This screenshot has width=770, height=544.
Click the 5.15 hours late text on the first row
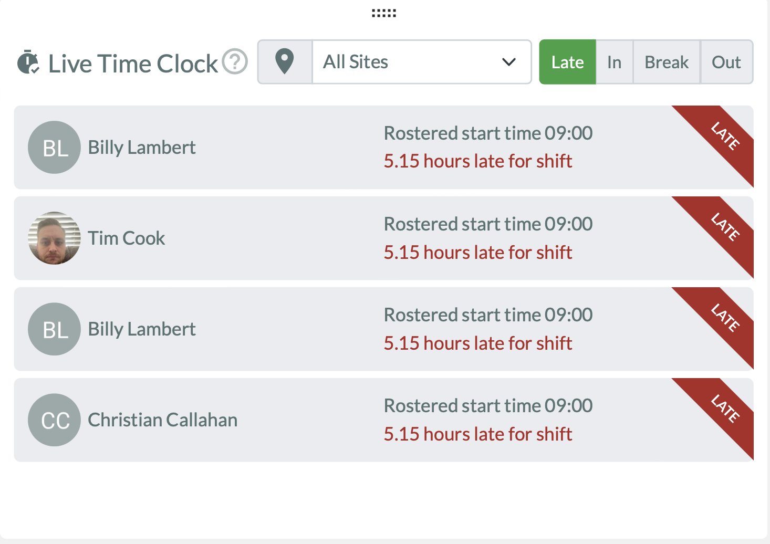[x=478, y=161]
